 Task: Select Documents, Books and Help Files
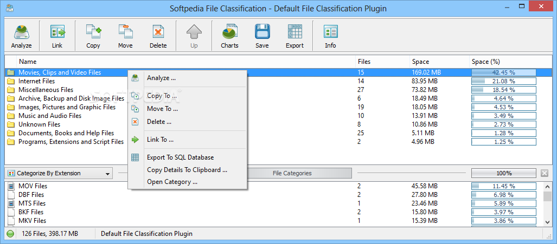click(66, 133)
